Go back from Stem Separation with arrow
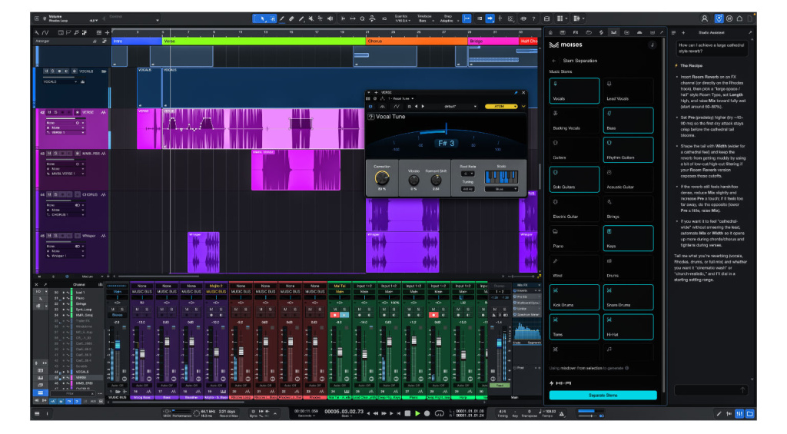Image resolution: width=787 pixels, height=434 pixels. point(554,61)
